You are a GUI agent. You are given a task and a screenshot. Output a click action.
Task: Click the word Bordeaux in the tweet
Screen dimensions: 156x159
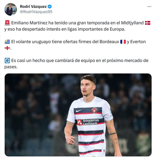[109, 42]
